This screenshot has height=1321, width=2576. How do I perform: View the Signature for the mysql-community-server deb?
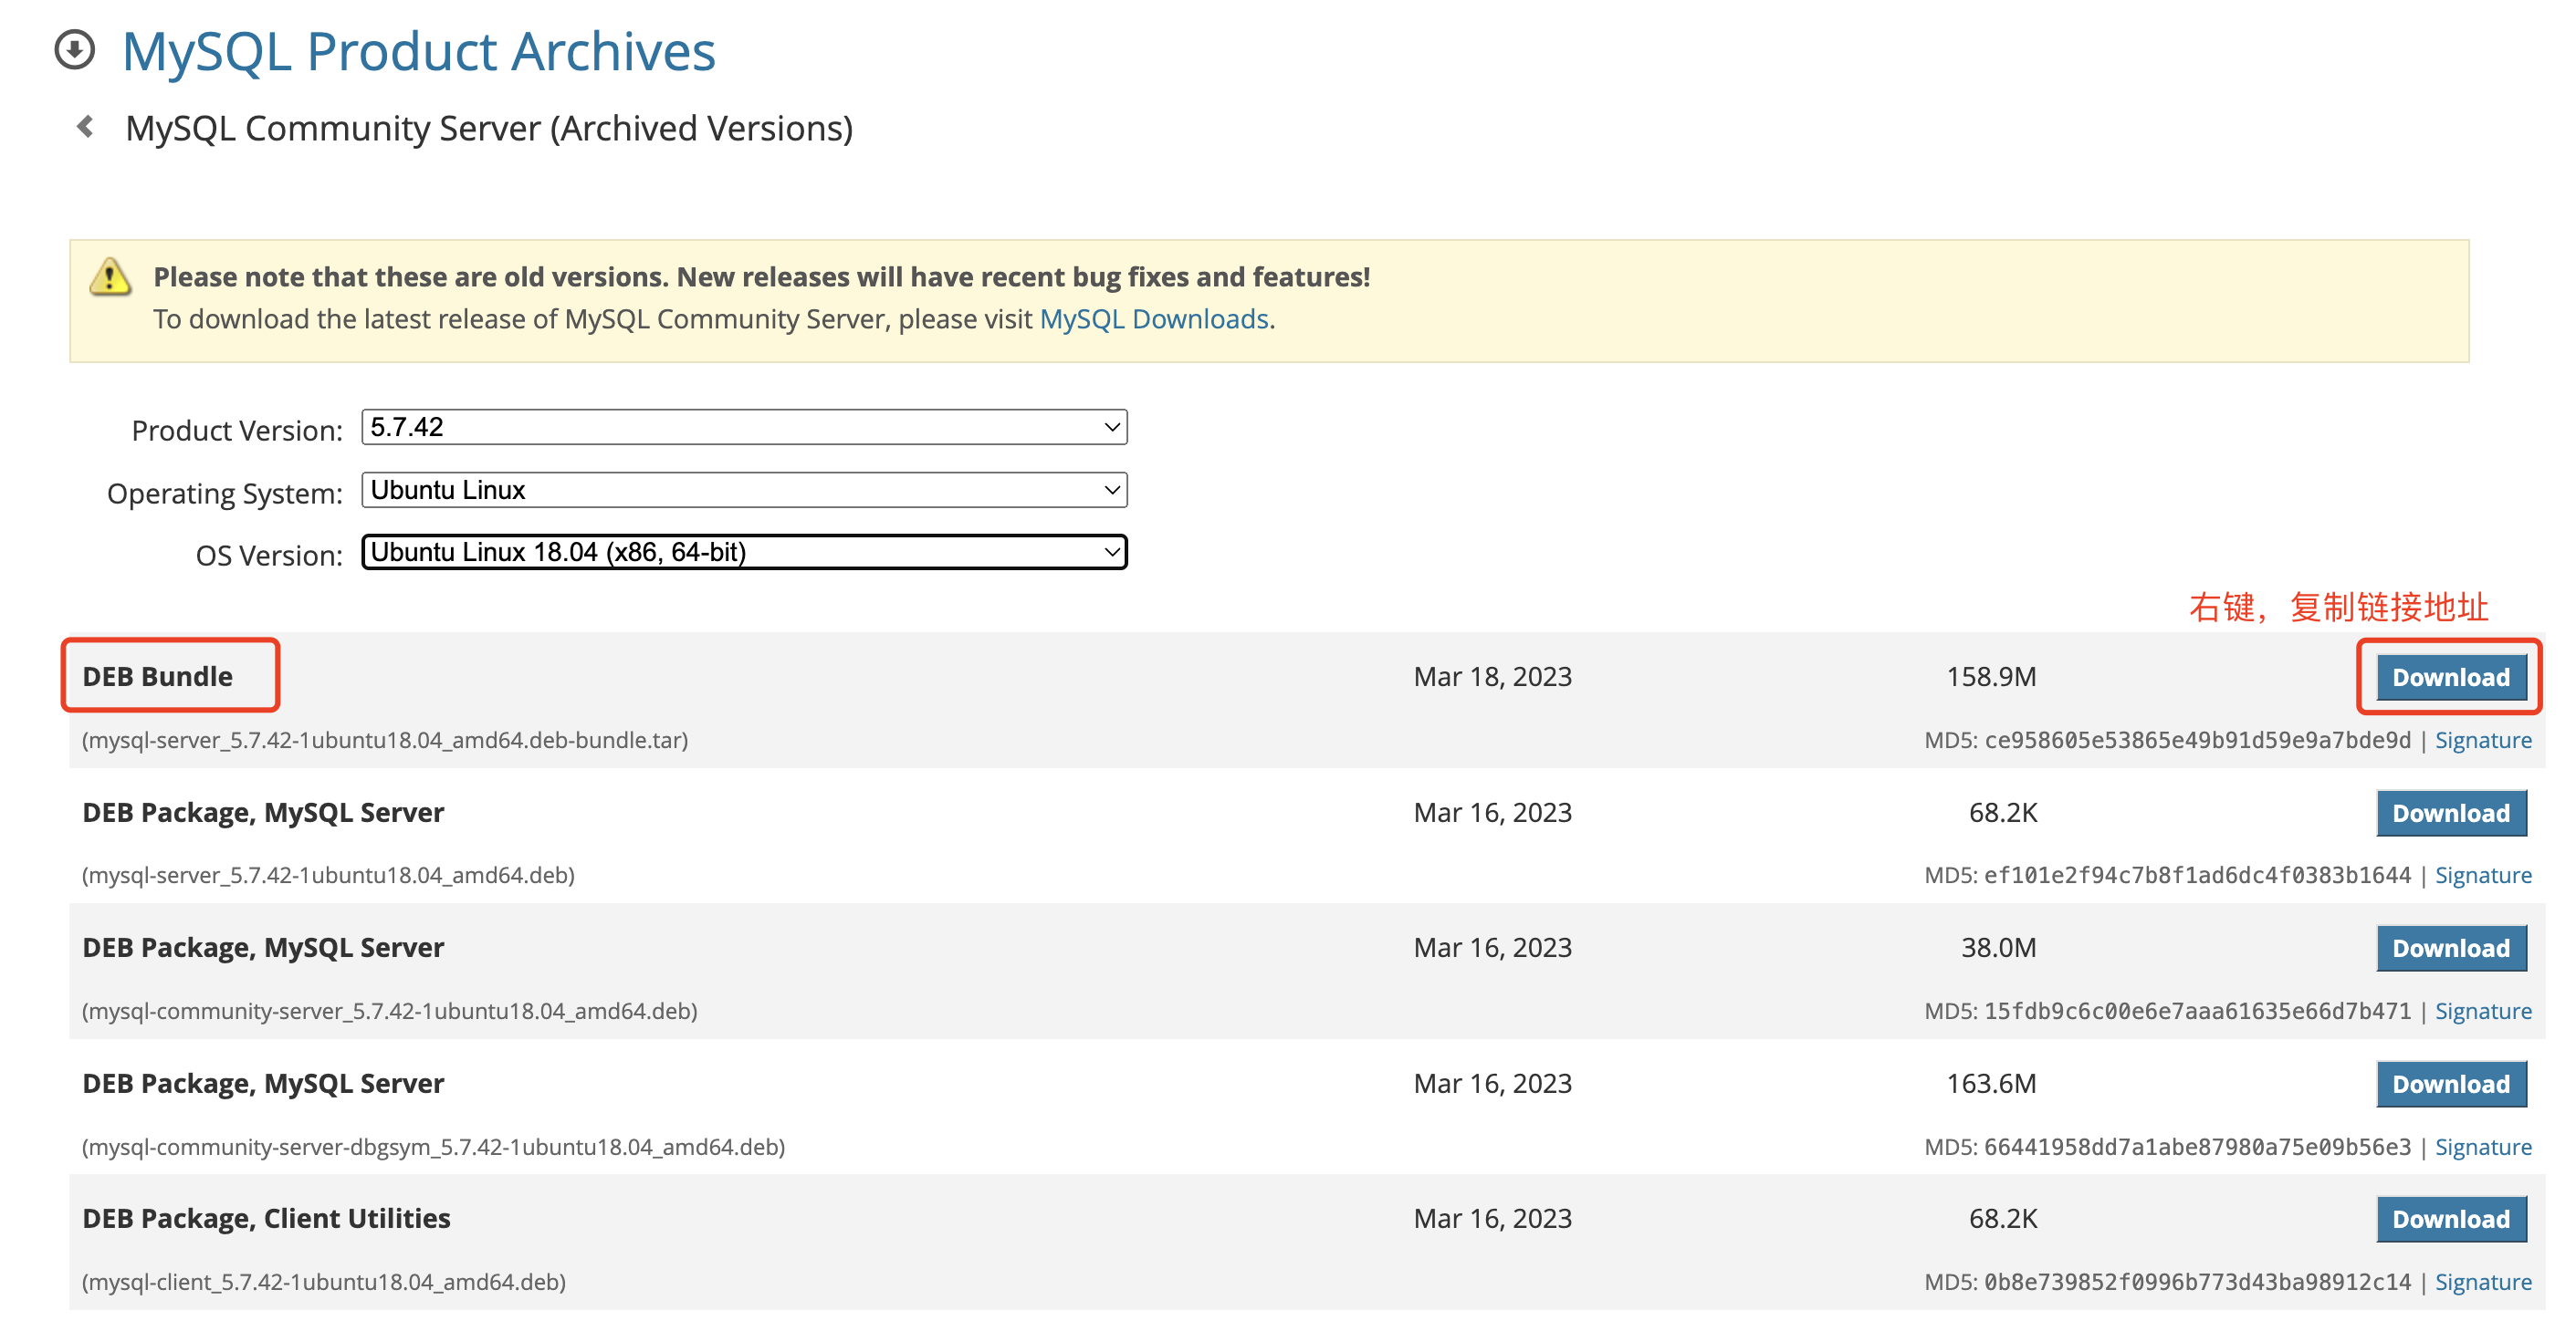click(x=2482, y=1011)
